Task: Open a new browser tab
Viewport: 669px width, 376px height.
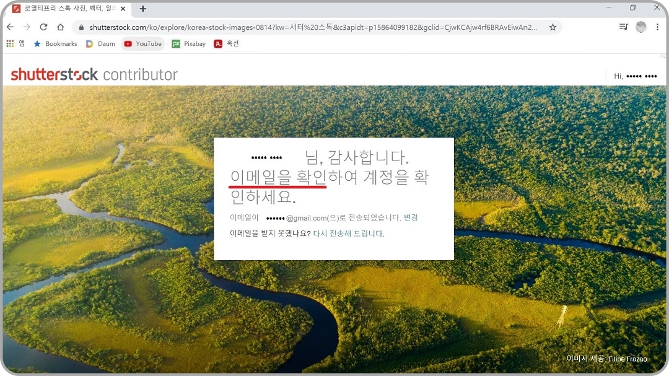Action: [142, 9]
